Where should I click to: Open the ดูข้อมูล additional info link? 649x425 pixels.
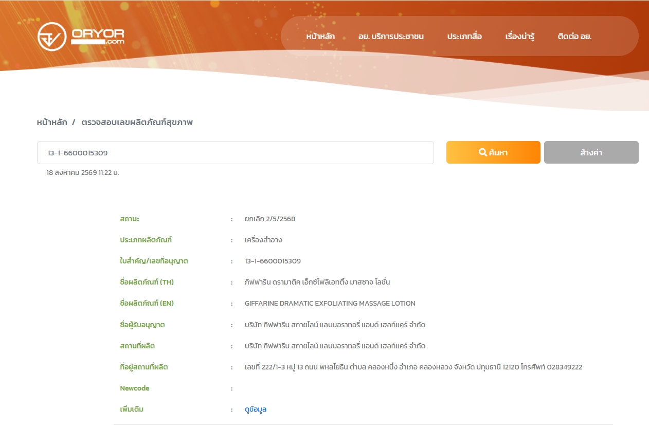pyautogui.click(x=256, y=410)
